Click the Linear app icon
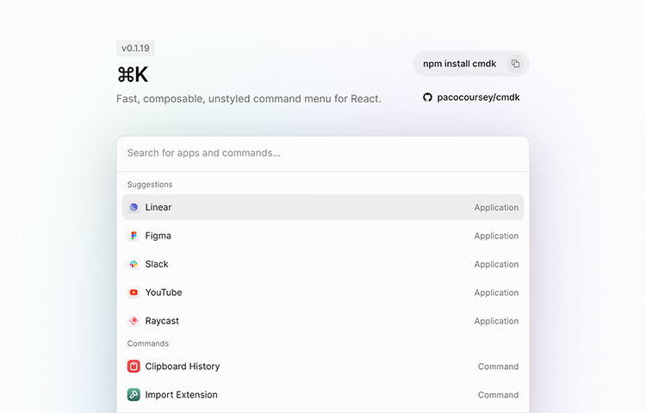 coord(134,207)
